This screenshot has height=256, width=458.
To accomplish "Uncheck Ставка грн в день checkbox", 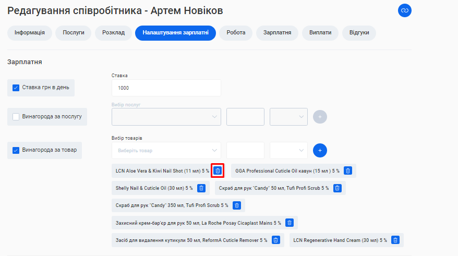I will (16, 88).
